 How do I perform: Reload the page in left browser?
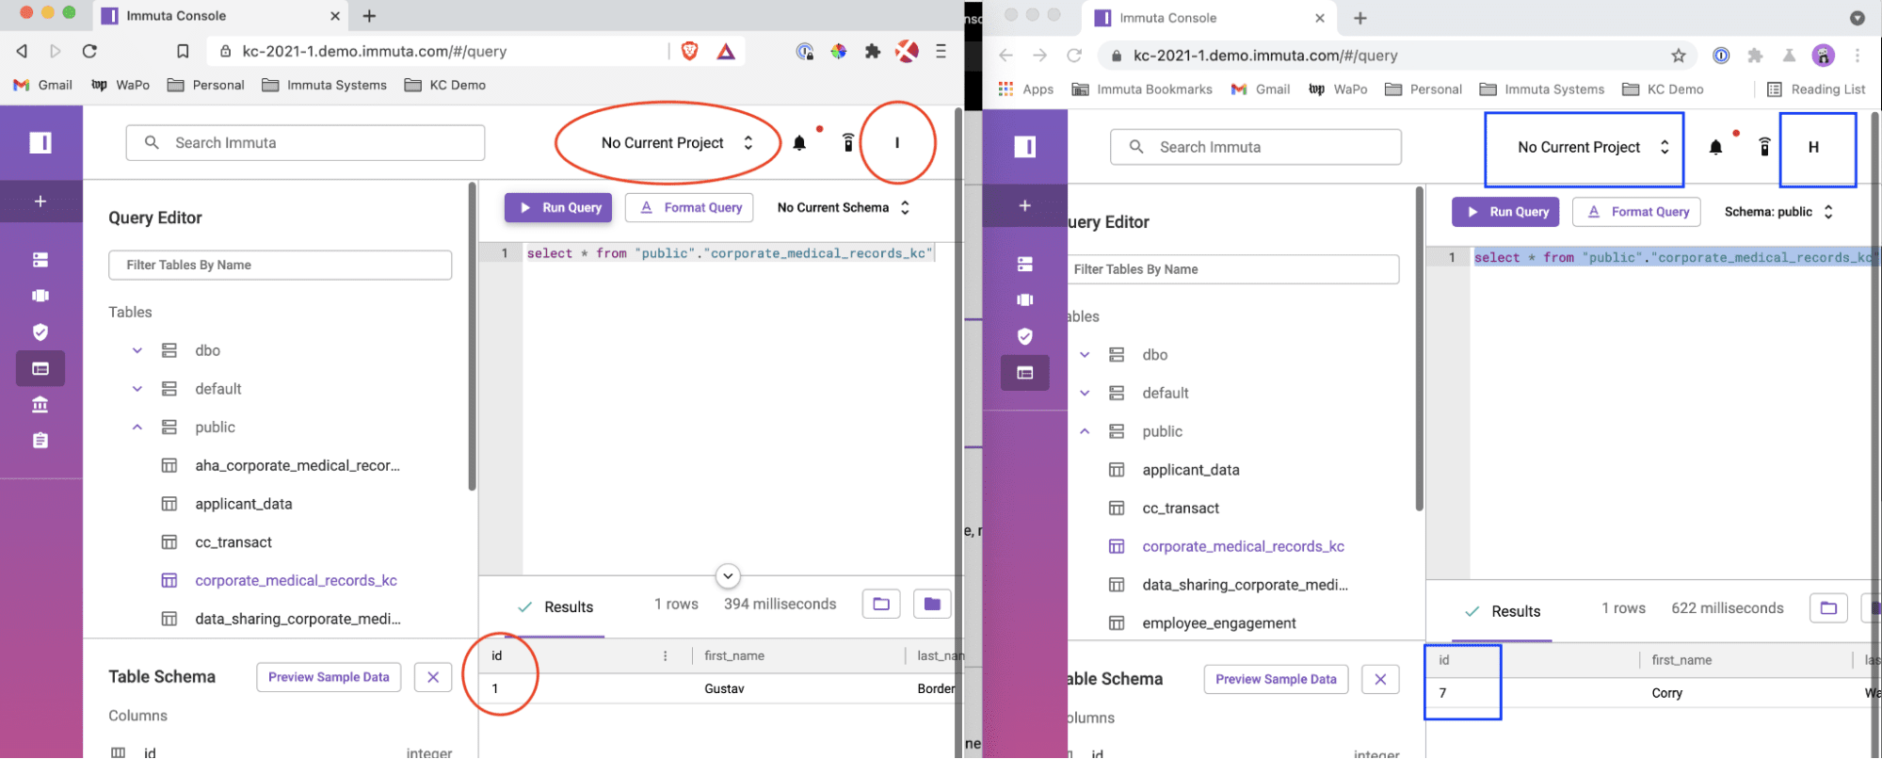click(x=89, y=51)
